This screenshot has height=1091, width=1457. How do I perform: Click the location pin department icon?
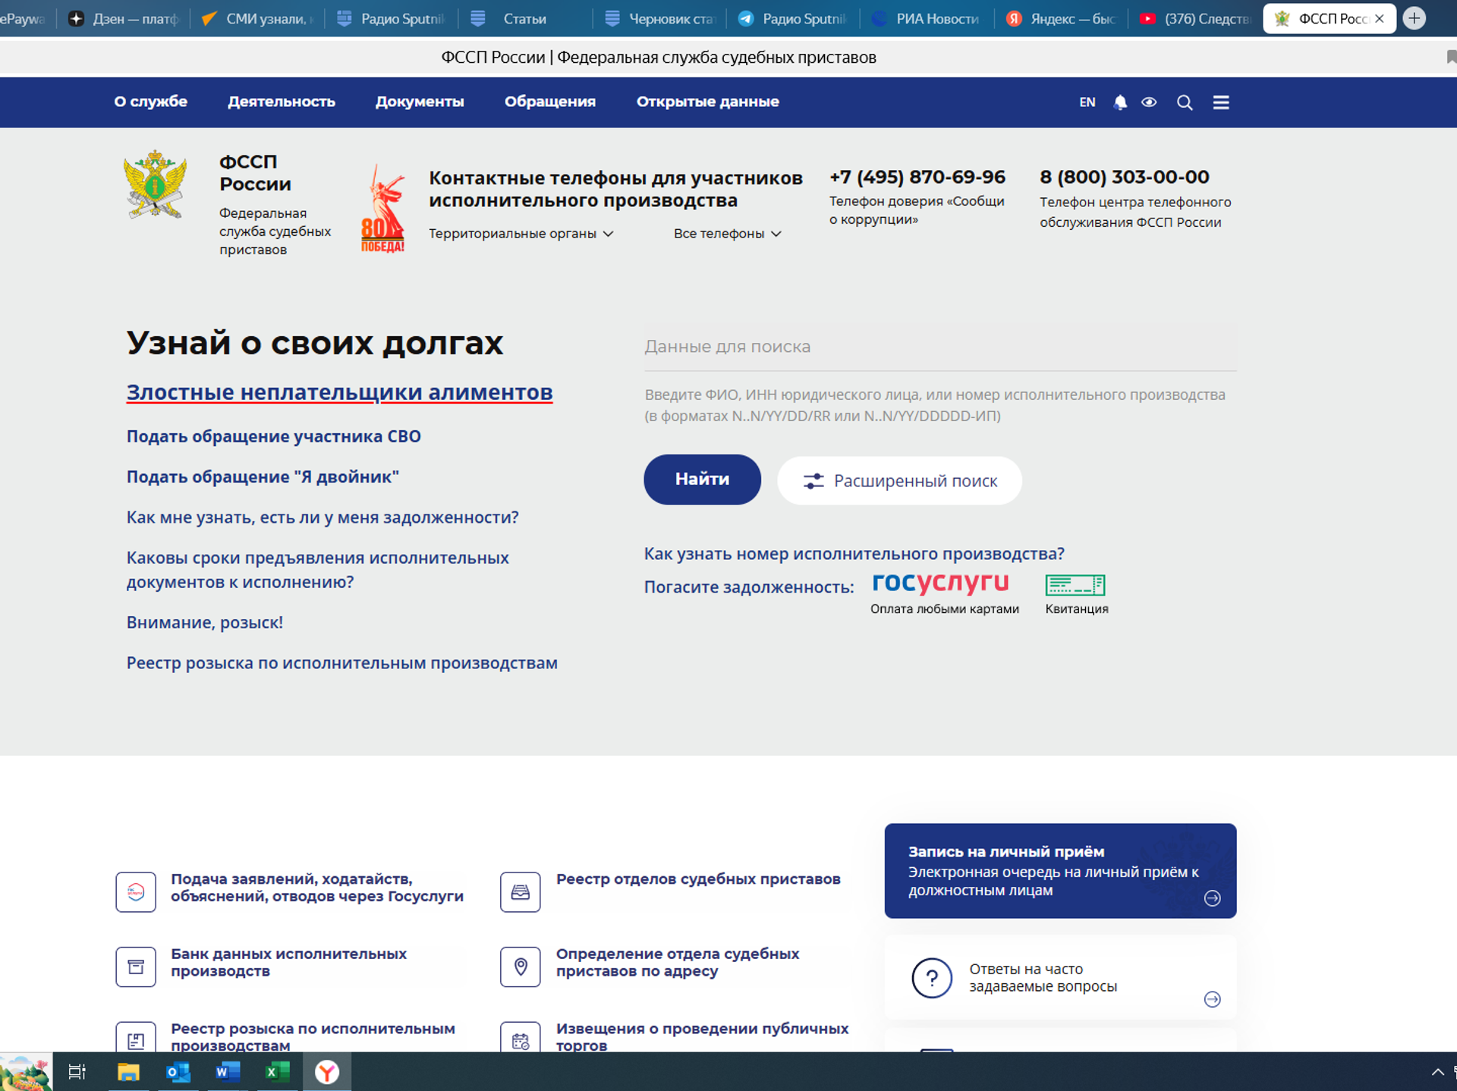(x=521, y=967)
